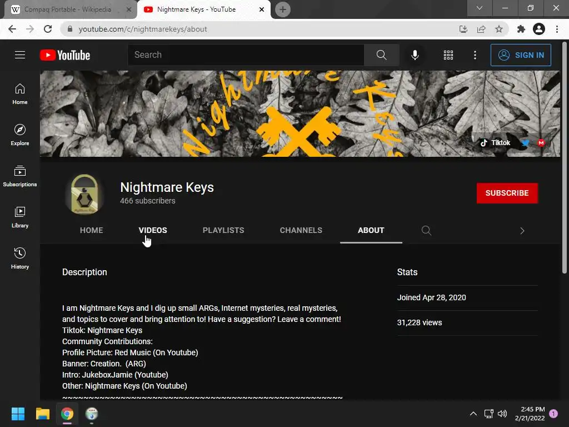Image resolution: width=569 pixels, height=427 pixels.
Task: Click the notification badge in system tray
Action: tap(553, 414)
